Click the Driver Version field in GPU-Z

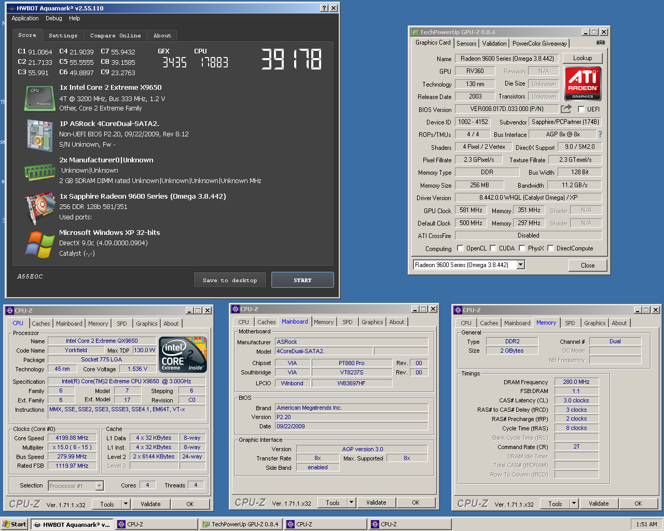tap(528, 198)
